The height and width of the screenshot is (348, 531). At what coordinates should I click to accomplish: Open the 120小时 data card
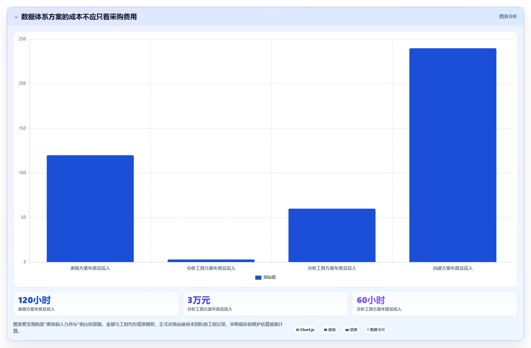click(x=96, y=303)
